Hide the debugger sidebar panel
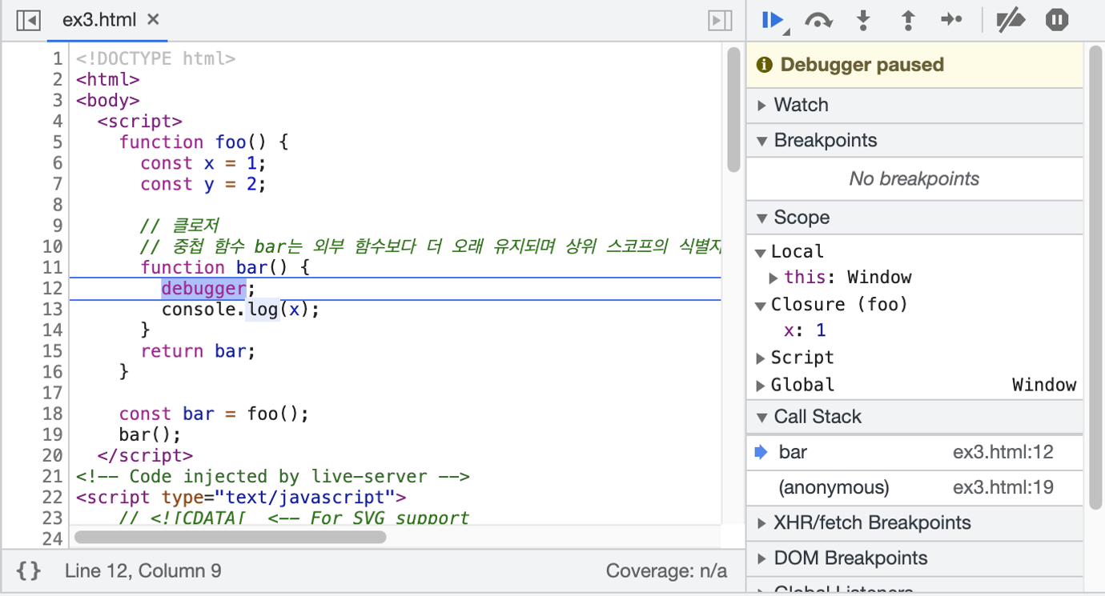Screen dimensions: 1105x596 tap(721, 20)
